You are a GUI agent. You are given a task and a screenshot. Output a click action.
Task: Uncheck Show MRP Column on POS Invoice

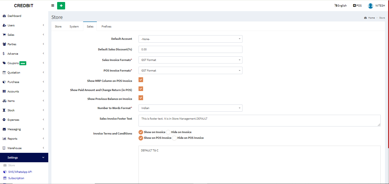point(141,80)
